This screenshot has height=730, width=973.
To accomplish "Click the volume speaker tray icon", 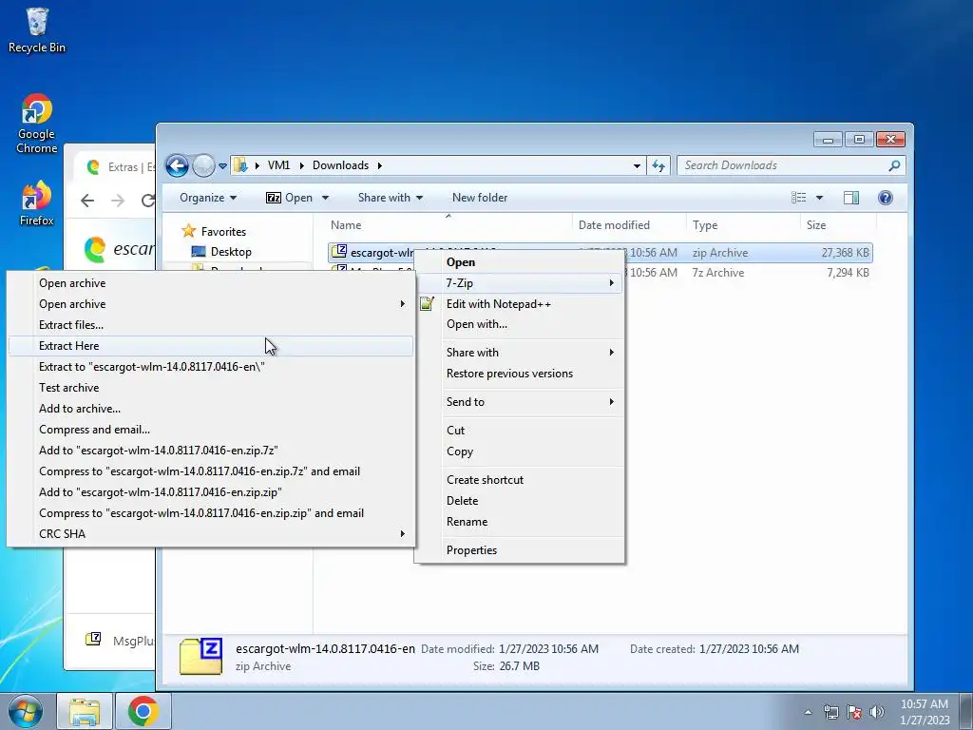I will 876,712.
